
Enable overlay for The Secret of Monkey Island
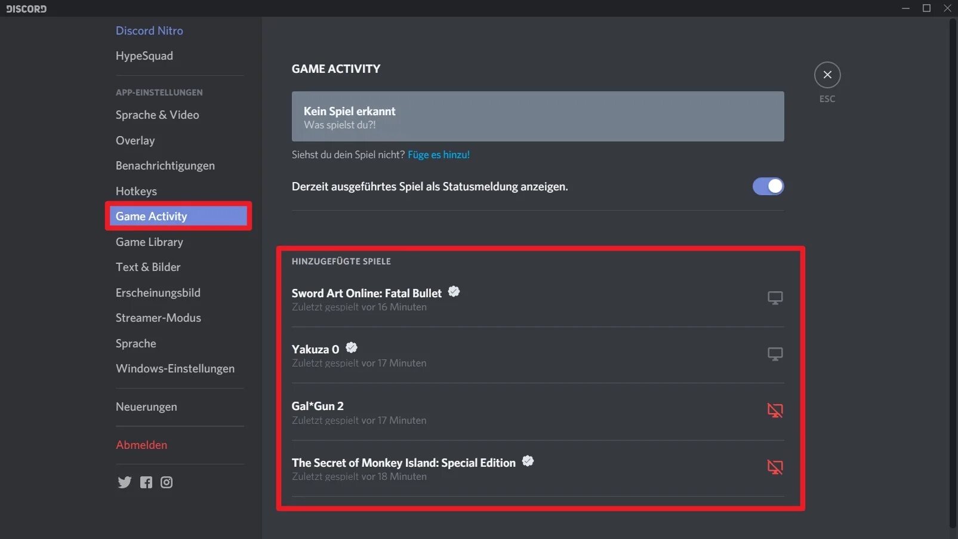(775, 467)
